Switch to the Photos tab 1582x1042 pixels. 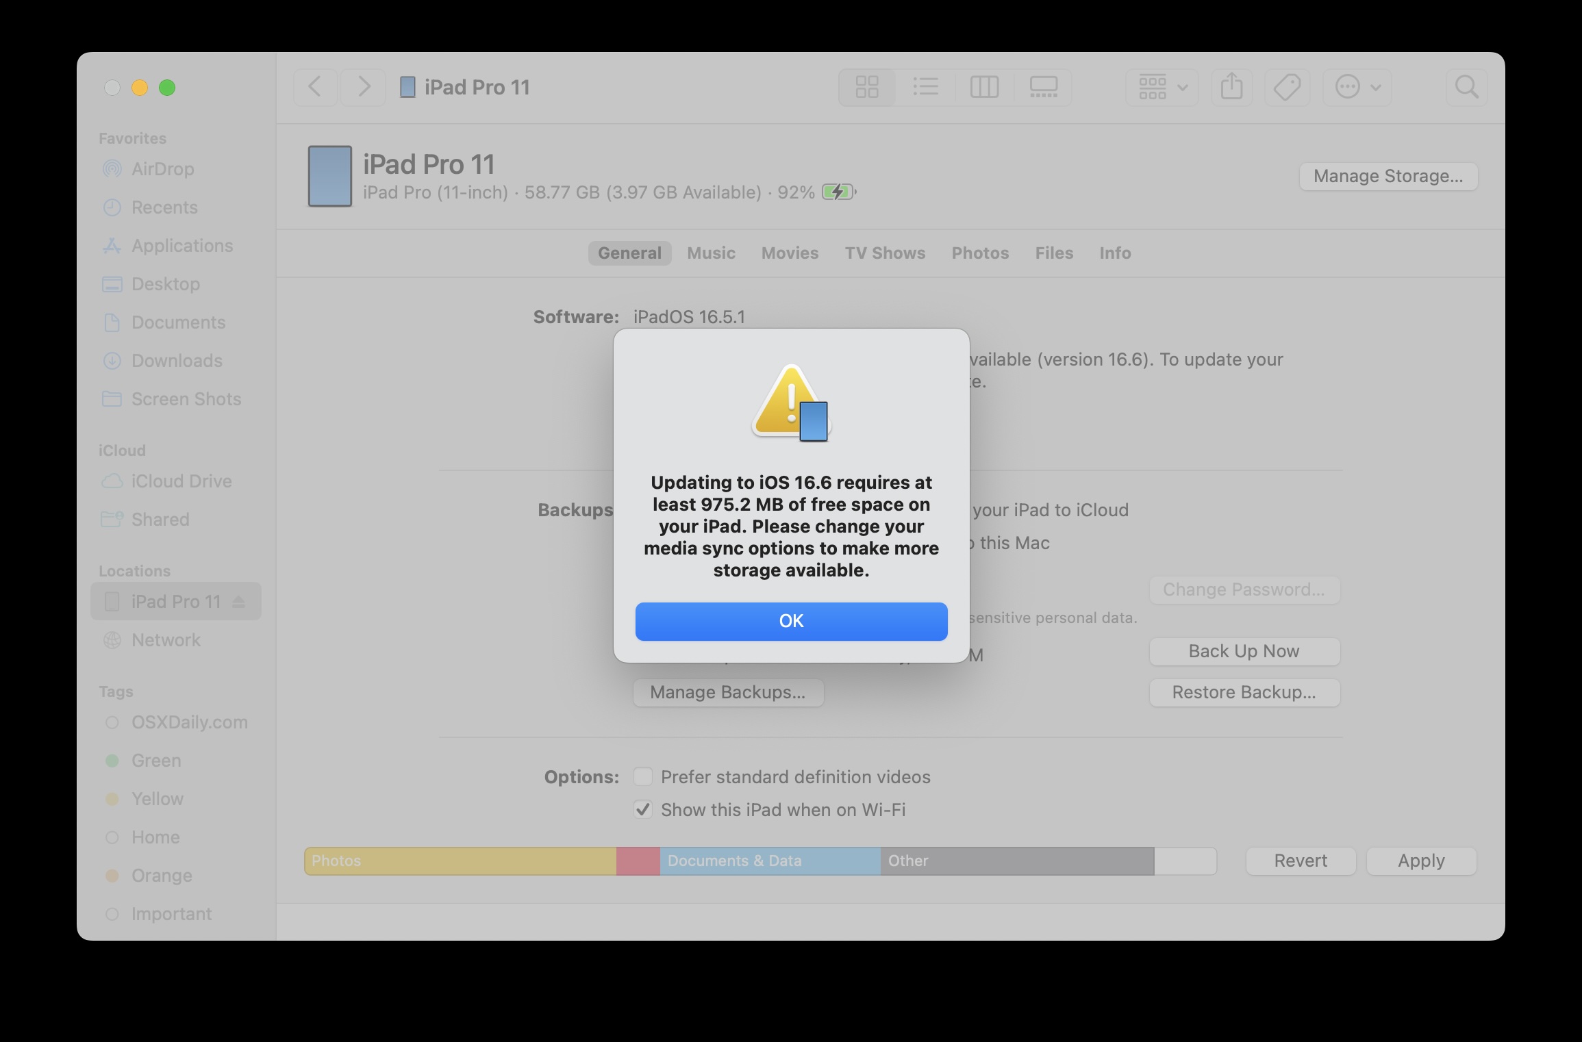(980, 253)
